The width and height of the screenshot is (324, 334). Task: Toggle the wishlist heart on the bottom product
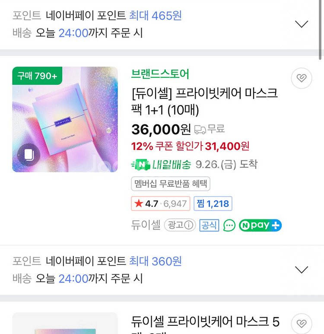click(301, 324)
